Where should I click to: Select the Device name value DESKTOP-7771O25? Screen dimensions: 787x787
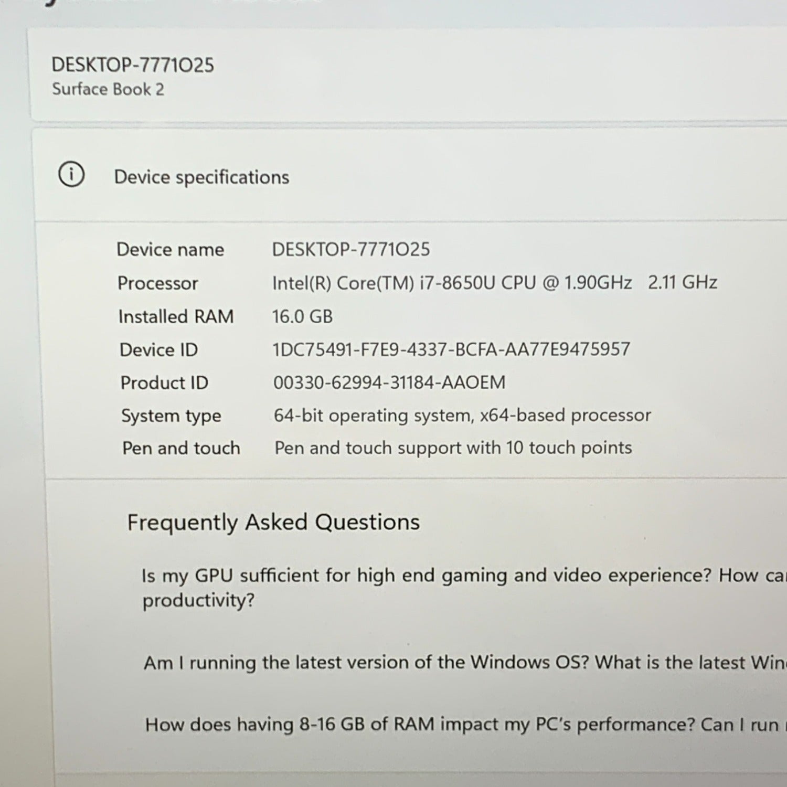coord(351,249)
